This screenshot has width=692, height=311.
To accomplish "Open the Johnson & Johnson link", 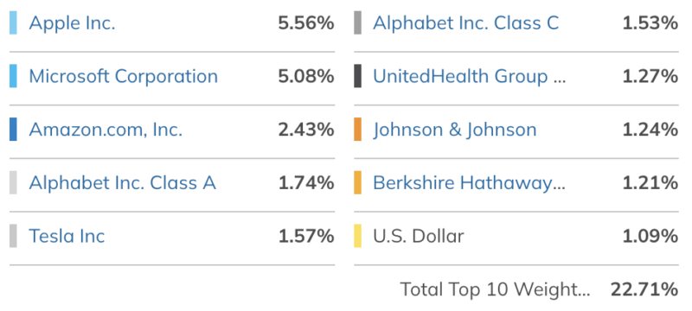I will [455, 130].
